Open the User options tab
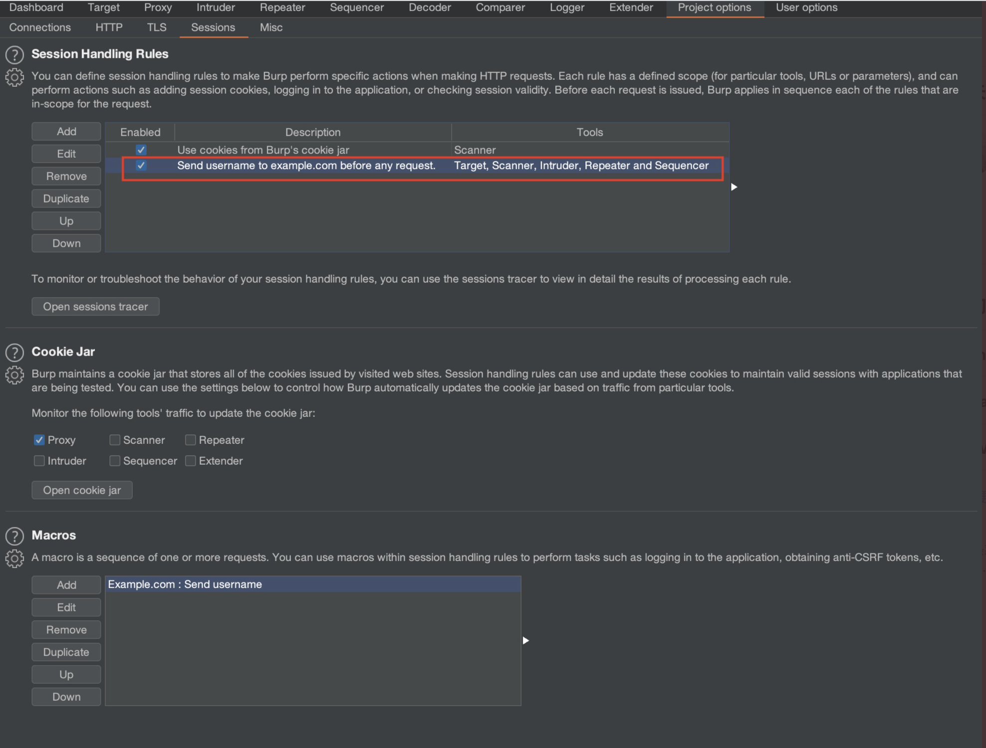 806,7
